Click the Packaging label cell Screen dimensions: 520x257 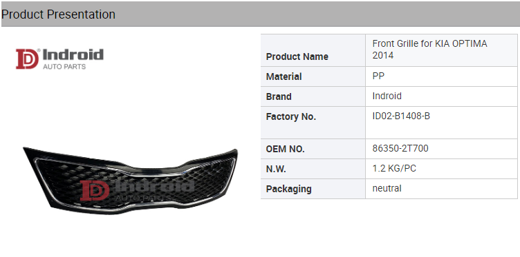pos(313,189)
